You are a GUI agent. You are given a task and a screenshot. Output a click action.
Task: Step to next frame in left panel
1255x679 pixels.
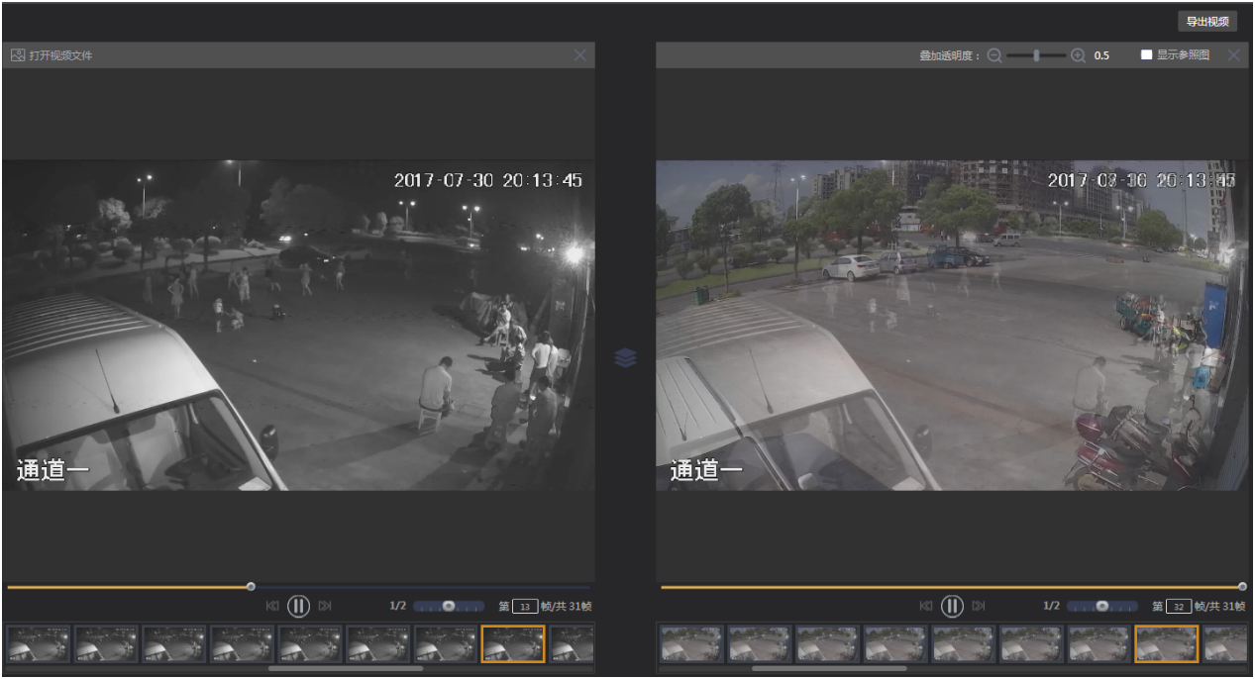(x=325, y=606)
